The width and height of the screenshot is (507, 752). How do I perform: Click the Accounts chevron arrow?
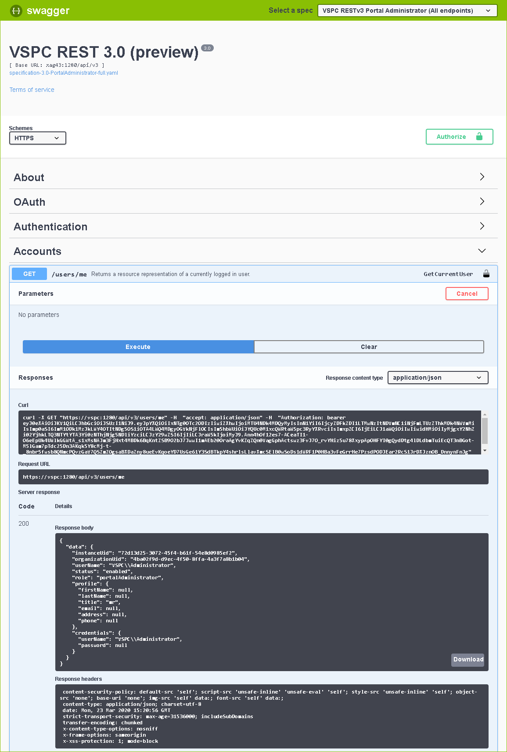482,251
